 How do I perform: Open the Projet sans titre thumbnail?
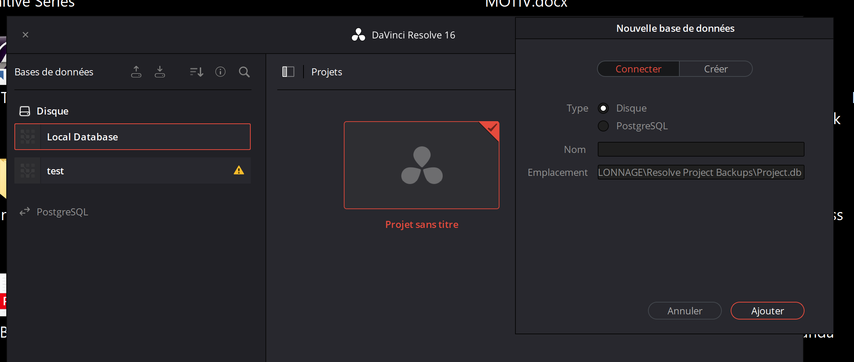pyautogui.click(x=421, y=165)
